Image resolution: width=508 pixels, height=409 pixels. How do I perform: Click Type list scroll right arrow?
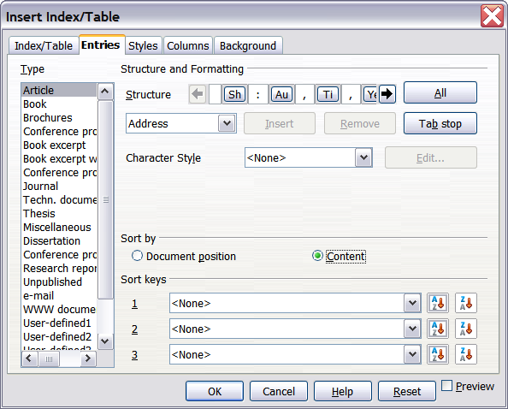pos(88,359)
